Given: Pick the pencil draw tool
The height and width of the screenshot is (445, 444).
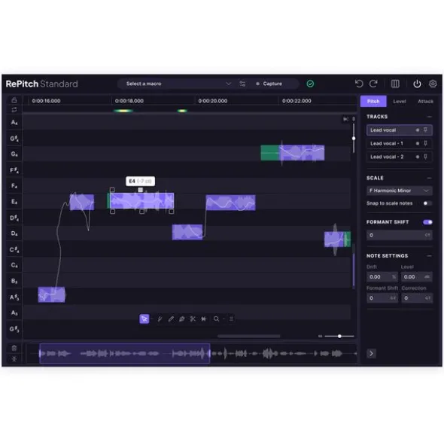Looking at the screenshot, I should tap(171, 319).
